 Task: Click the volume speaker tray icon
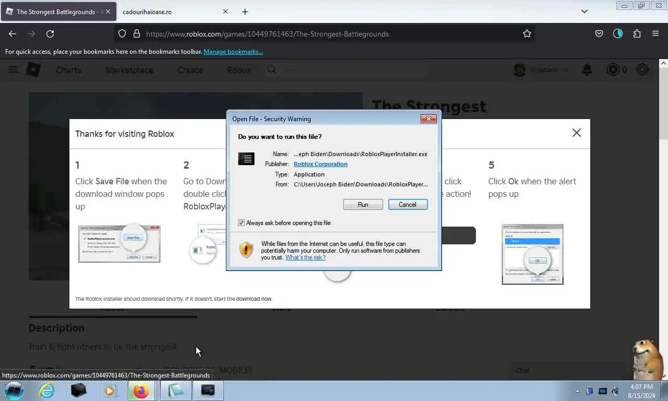(x=615, y=391)
